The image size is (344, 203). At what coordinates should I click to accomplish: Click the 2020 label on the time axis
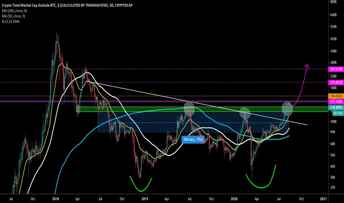point(234,199)
